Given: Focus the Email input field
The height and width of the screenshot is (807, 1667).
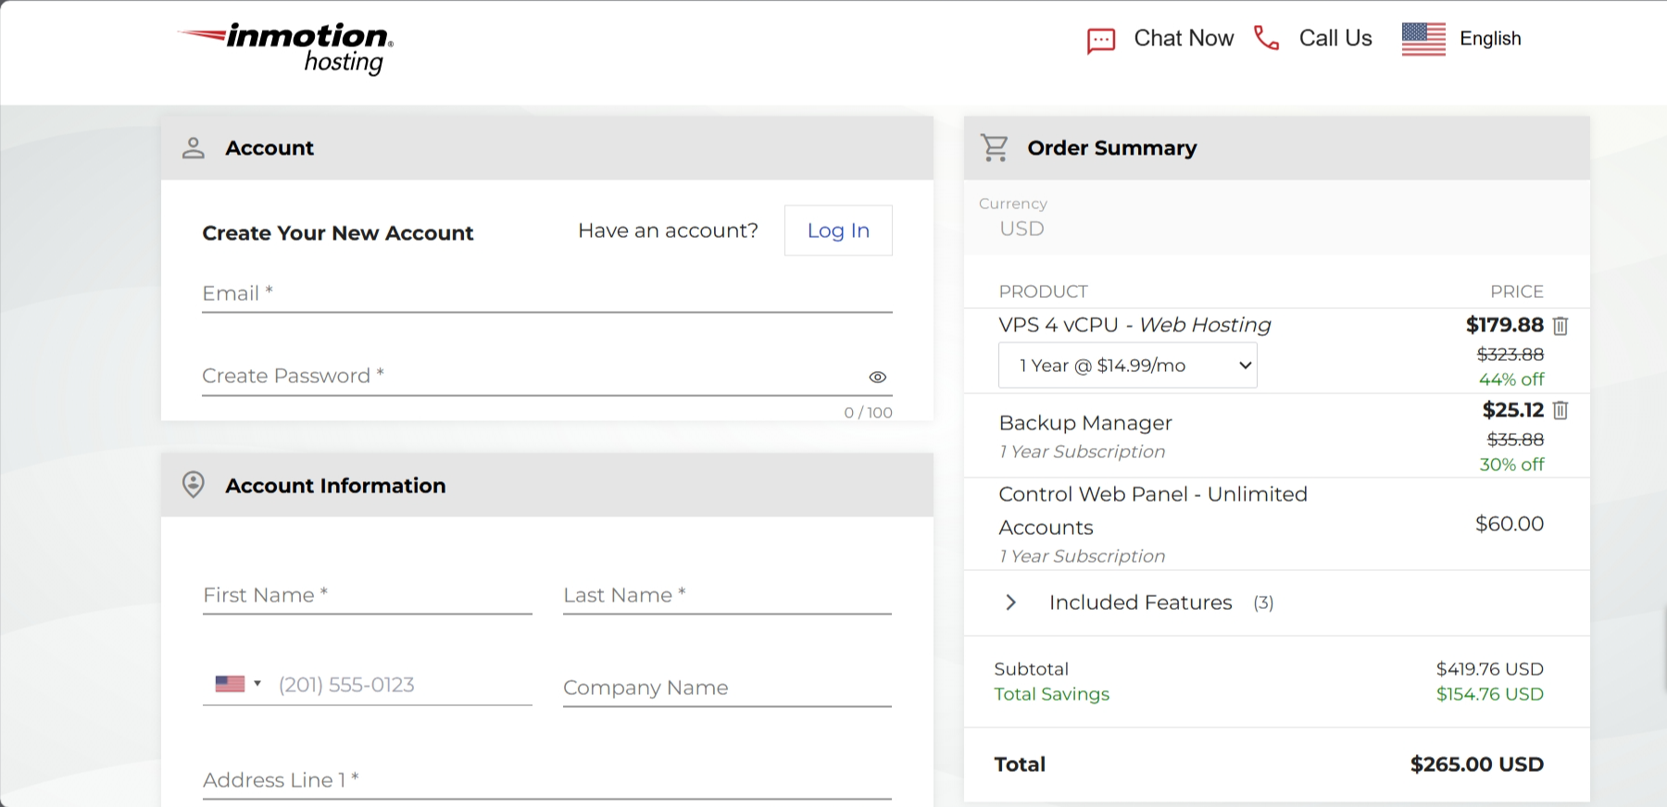Looking at the screenshot, I should pyautogui.click(x=547, y=294).
